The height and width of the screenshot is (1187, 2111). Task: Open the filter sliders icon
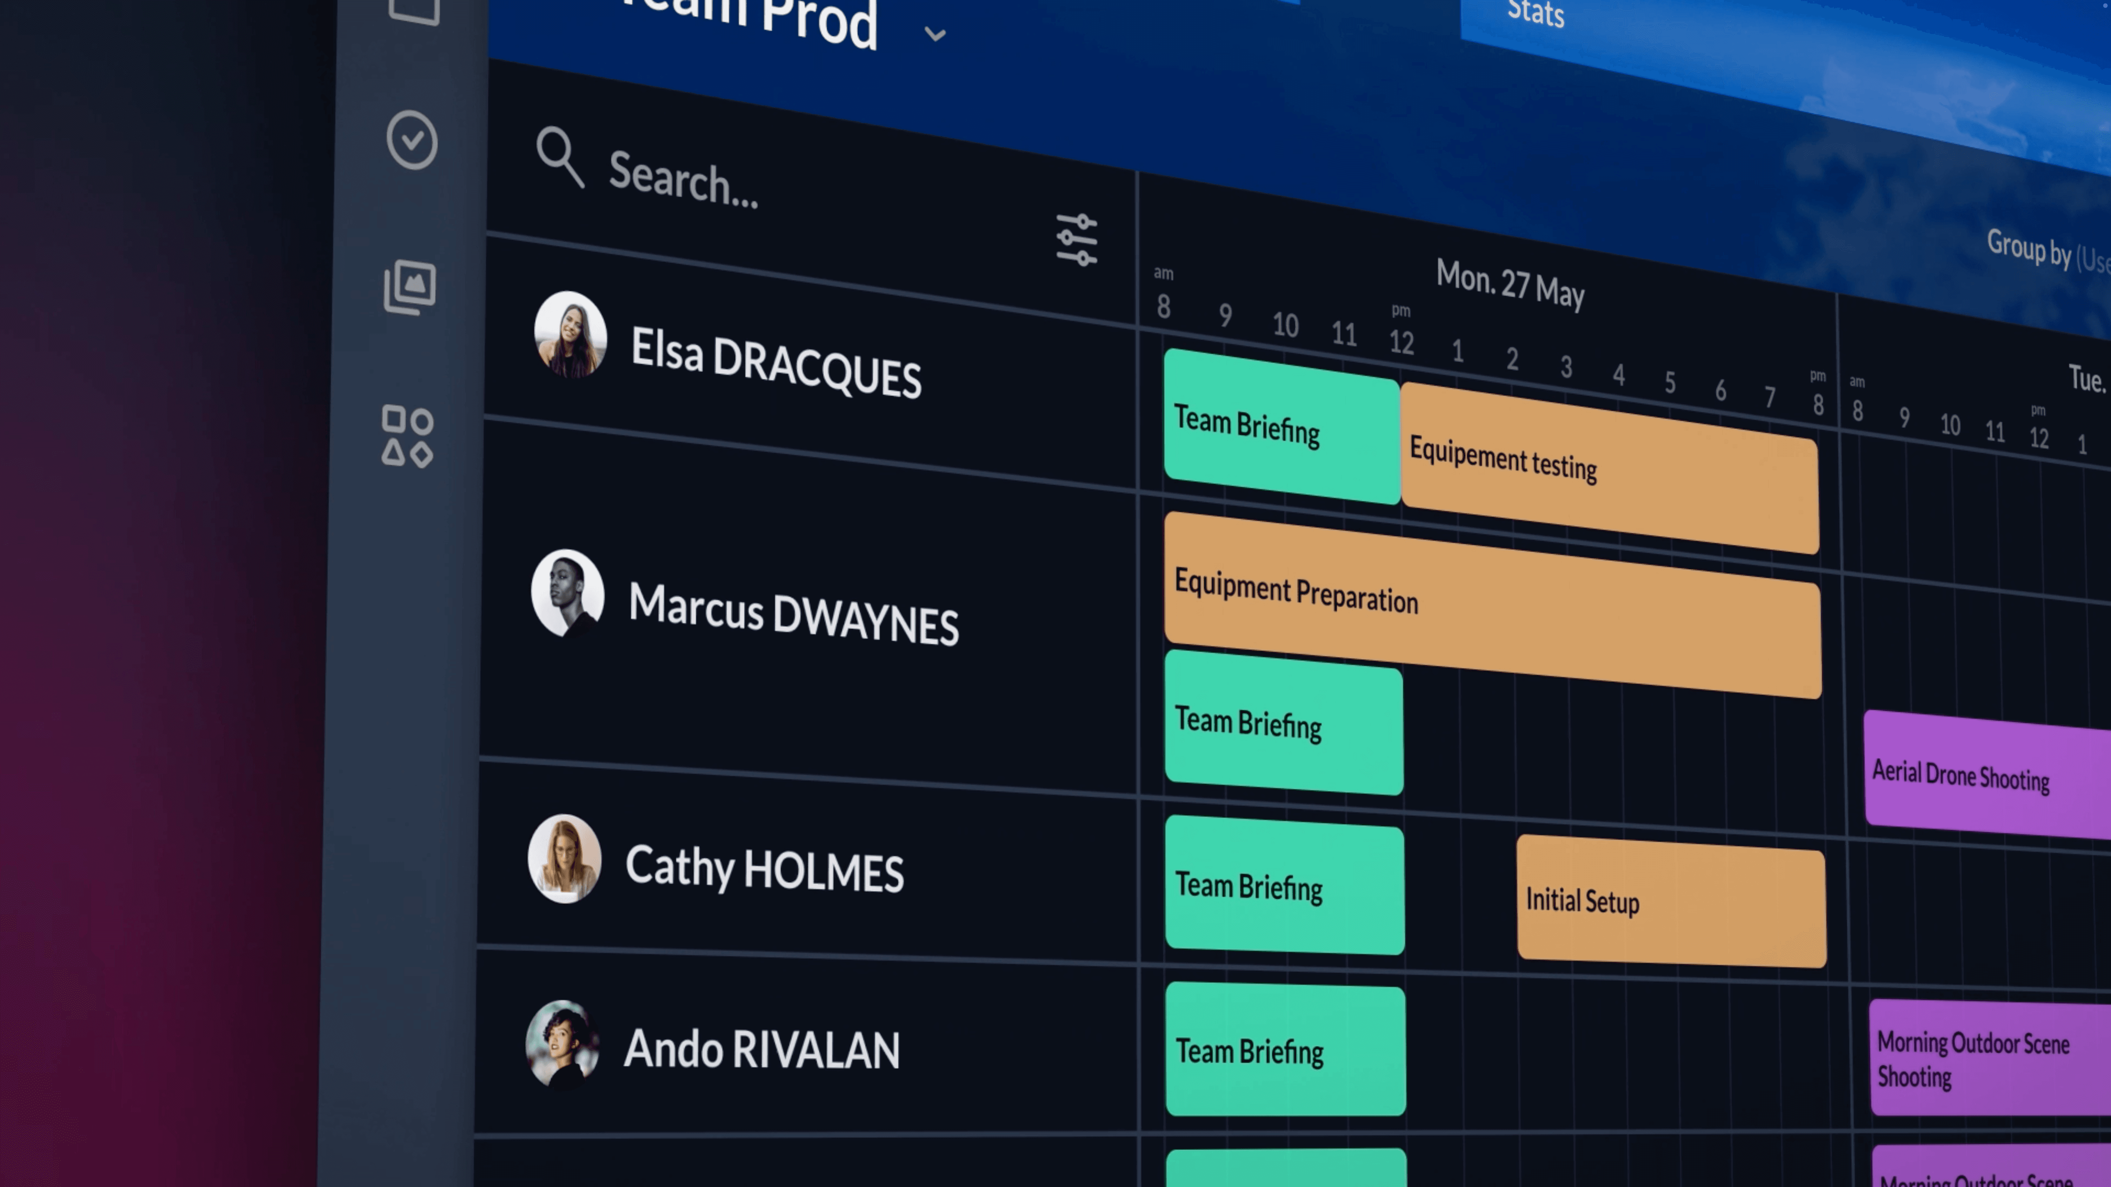(1077, 240)
